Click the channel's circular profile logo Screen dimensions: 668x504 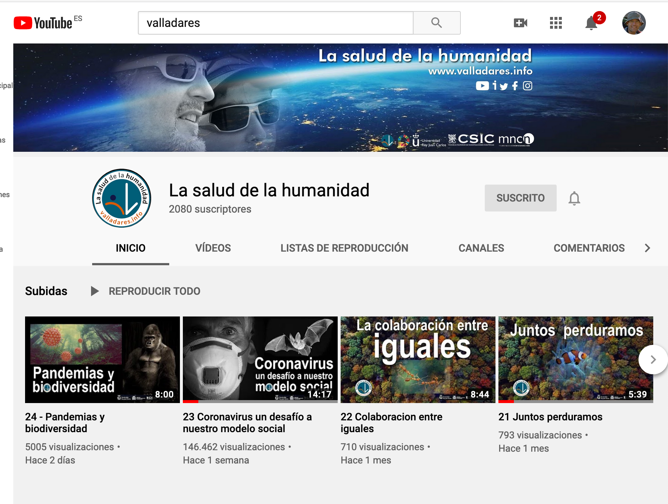(122, 198)
